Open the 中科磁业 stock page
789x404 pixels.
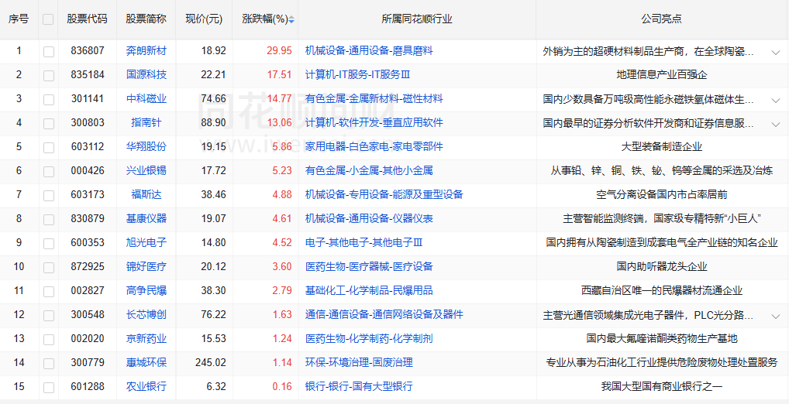point(146,98)
